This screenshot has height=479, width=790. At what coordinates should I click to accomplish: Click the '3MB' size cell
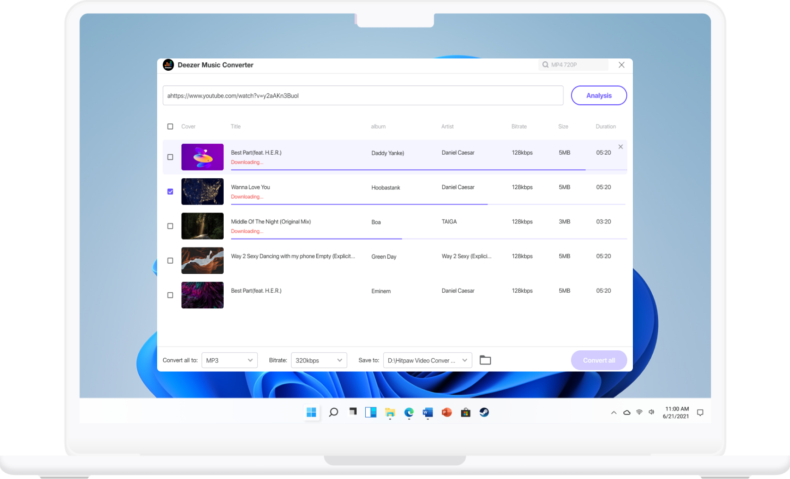coord(564,222)
